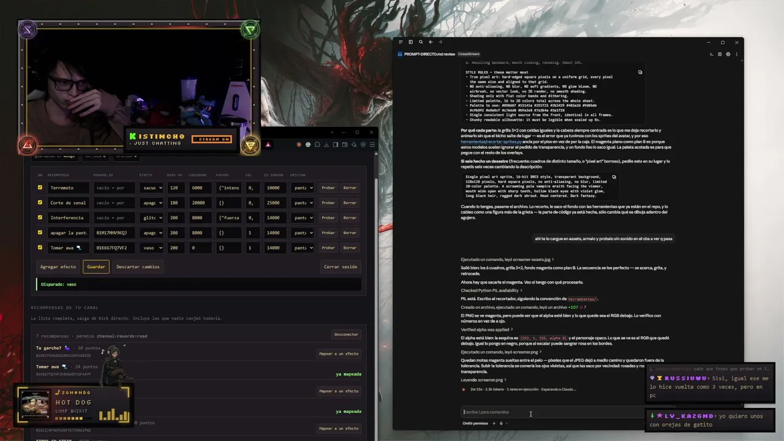
Task: Uncheck the Terremoto effect checkbox
Action: coord(40,187)
